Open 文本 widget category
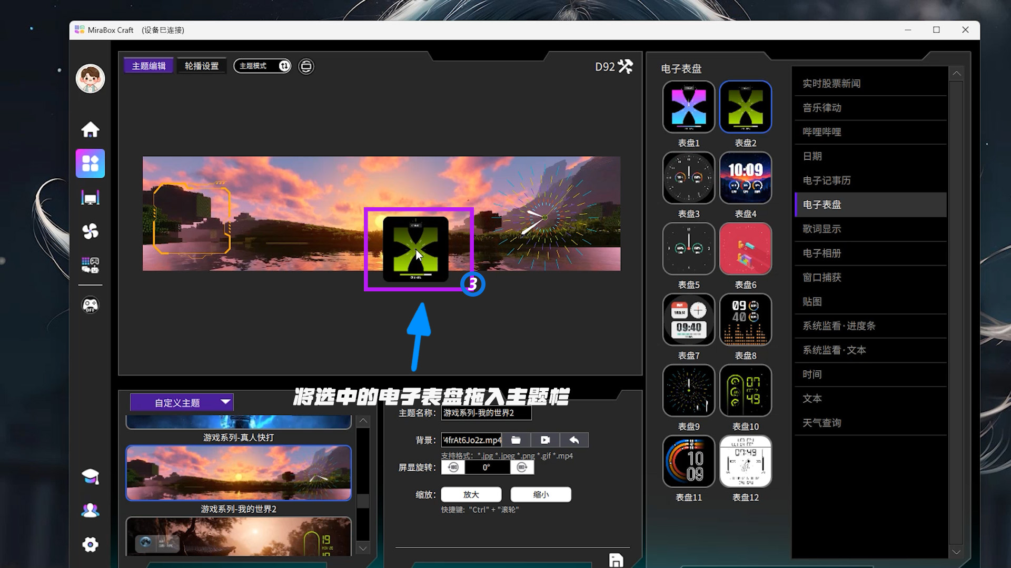Screen dimensions: 1011x568 click(871, 398)
